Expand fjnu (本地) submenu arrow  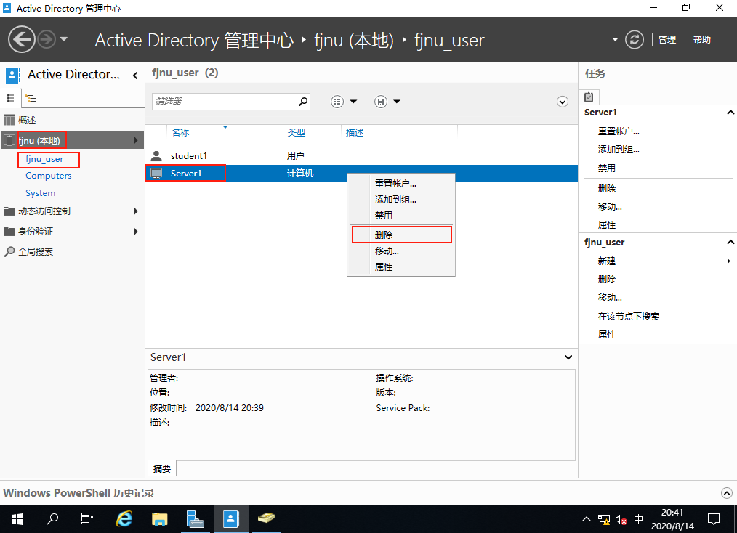click(135, 140)
